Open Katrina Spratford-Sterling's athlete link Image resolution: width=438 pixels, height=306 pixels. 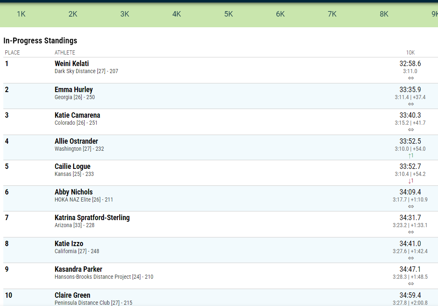(92, 218)
